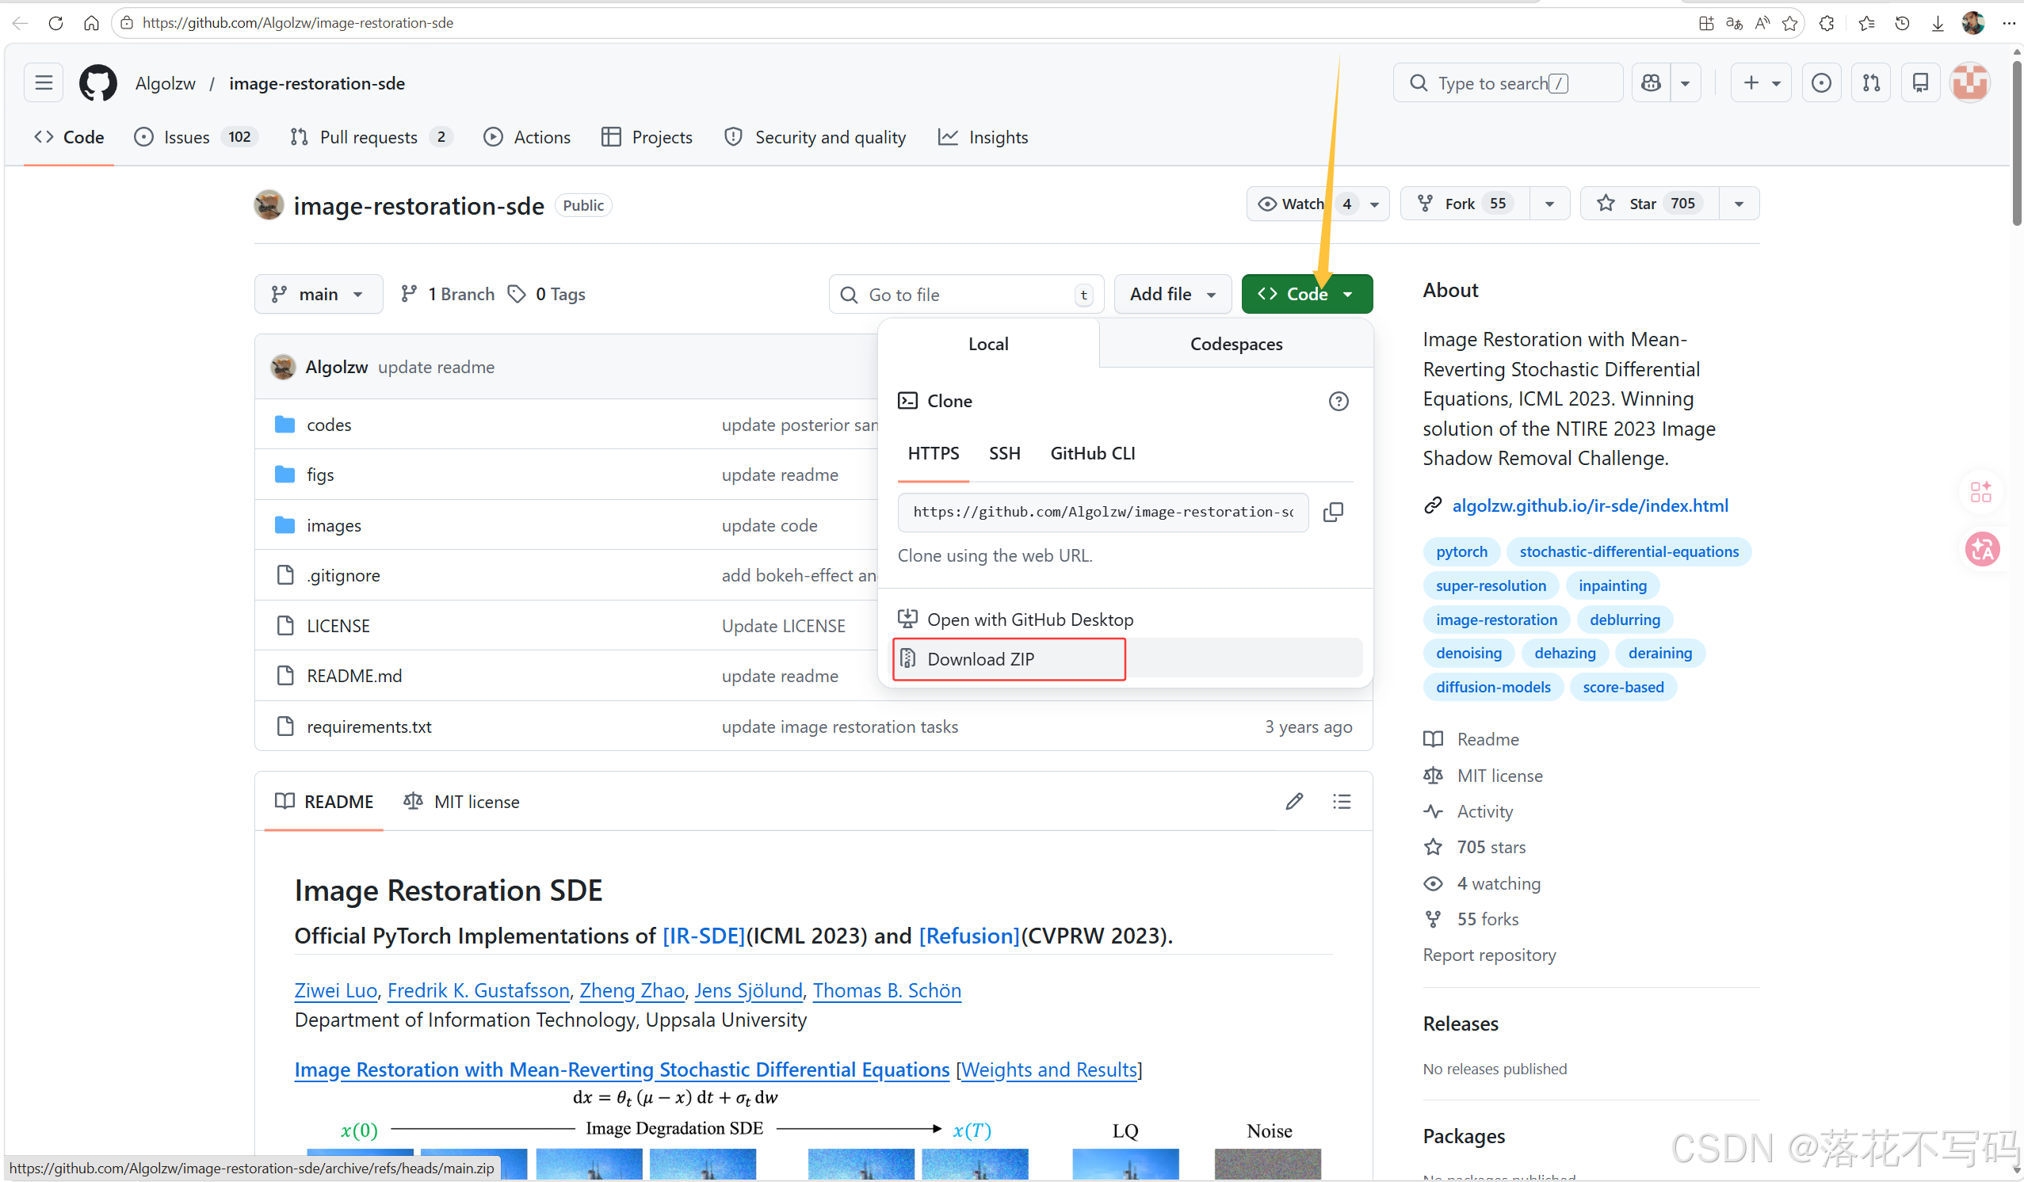2024x1182 pixels.
Task: Edit README with the pencil icon
Action: click(x=1294, y=803)
